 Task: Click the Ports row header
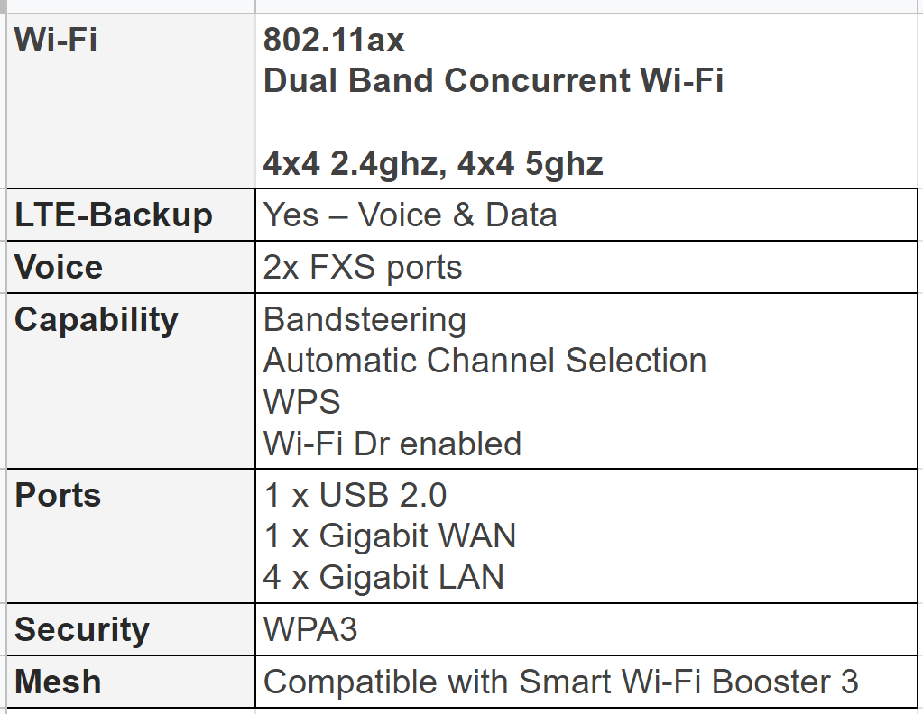(131, 535)
